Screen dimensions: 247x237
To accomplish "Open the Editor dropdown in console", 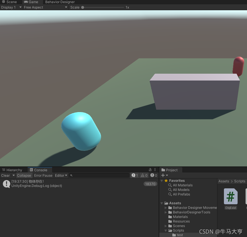I will click(x=61, y=176).
